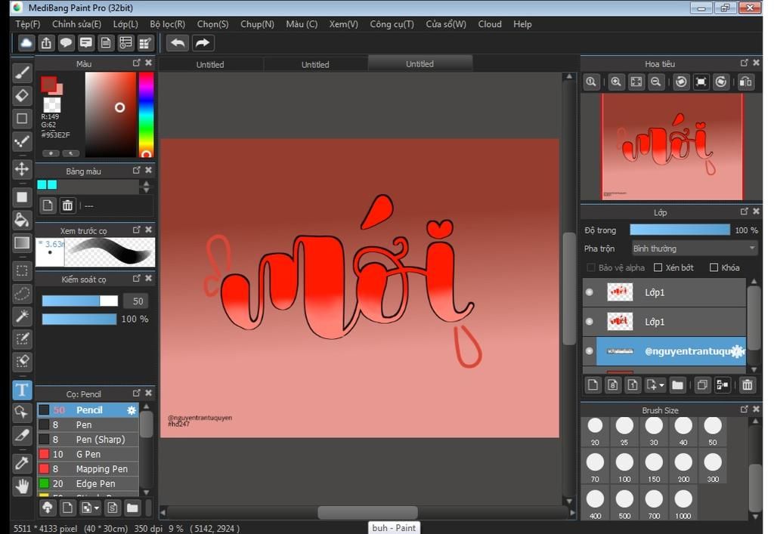Screen dimensions: 774x534
Task: Delete the selected layer
Action: coord(748,384)
